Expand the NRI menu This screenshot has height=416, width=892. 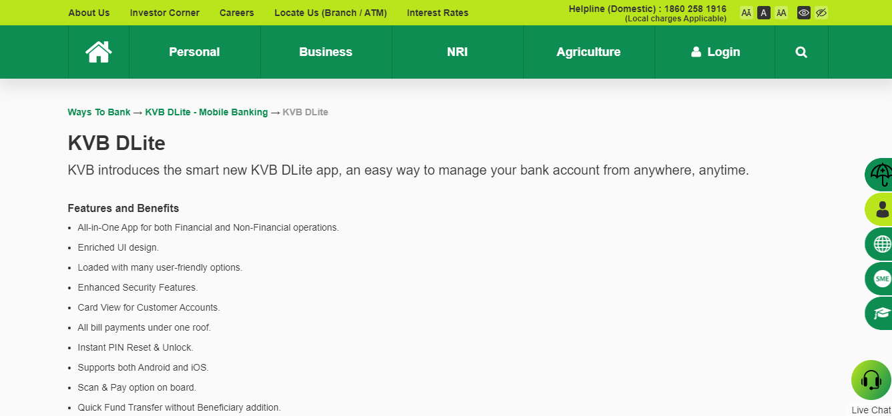[457, 52]
